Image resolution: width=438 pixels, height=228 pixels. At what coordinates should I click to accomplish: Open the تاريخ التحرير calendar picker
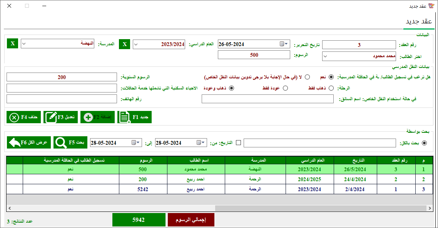click(x=283, y=44)
